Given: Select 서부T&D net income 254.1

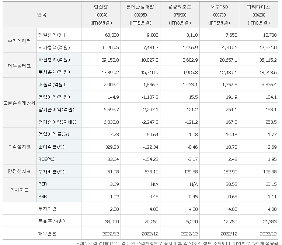Looking at the screenshot, I should tap(231, 110).
